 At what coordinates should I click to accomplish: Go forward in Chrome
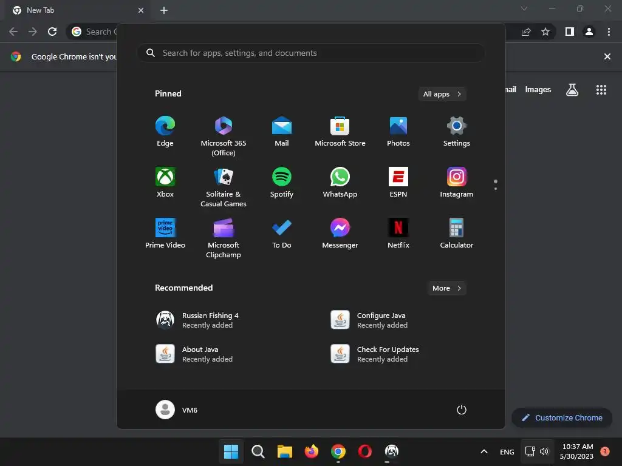point(33,32)
